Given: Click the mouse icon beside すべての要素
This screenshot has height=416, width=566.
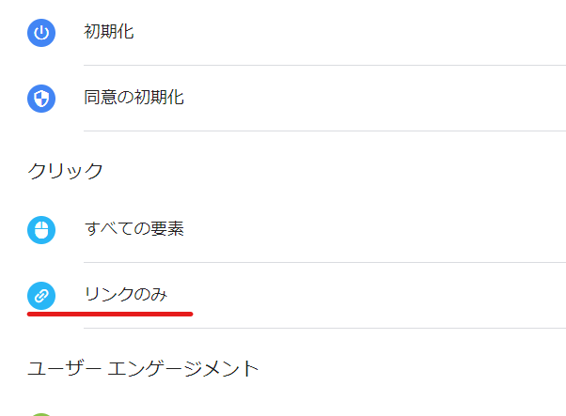Looking at the screenshot, I should [41, 230].
